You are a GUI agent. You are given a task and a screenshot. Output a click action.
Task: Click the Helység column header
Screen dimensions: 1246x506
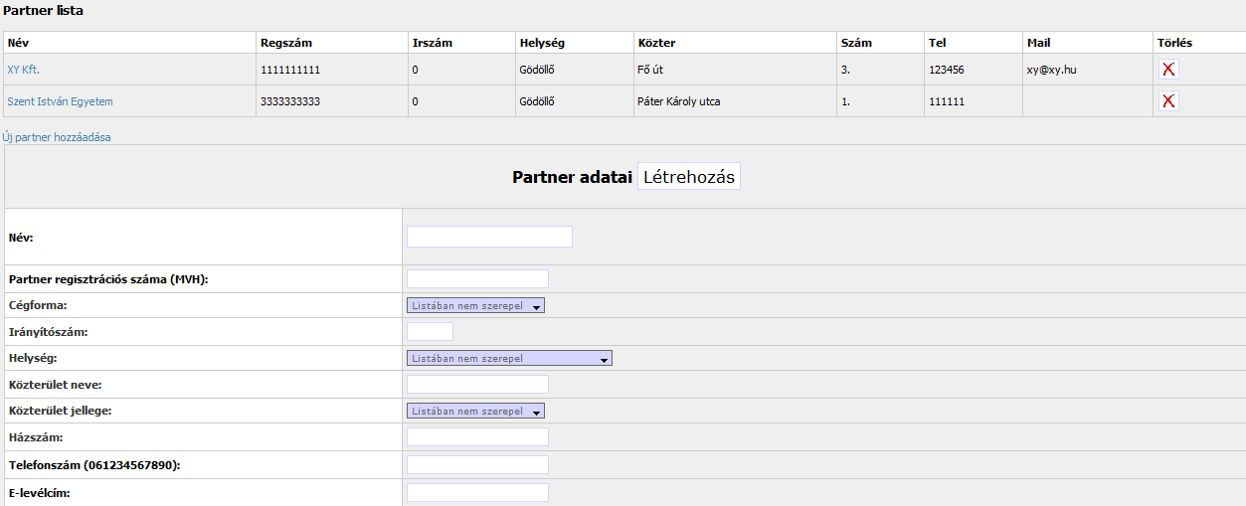click(x=574, y=43)
